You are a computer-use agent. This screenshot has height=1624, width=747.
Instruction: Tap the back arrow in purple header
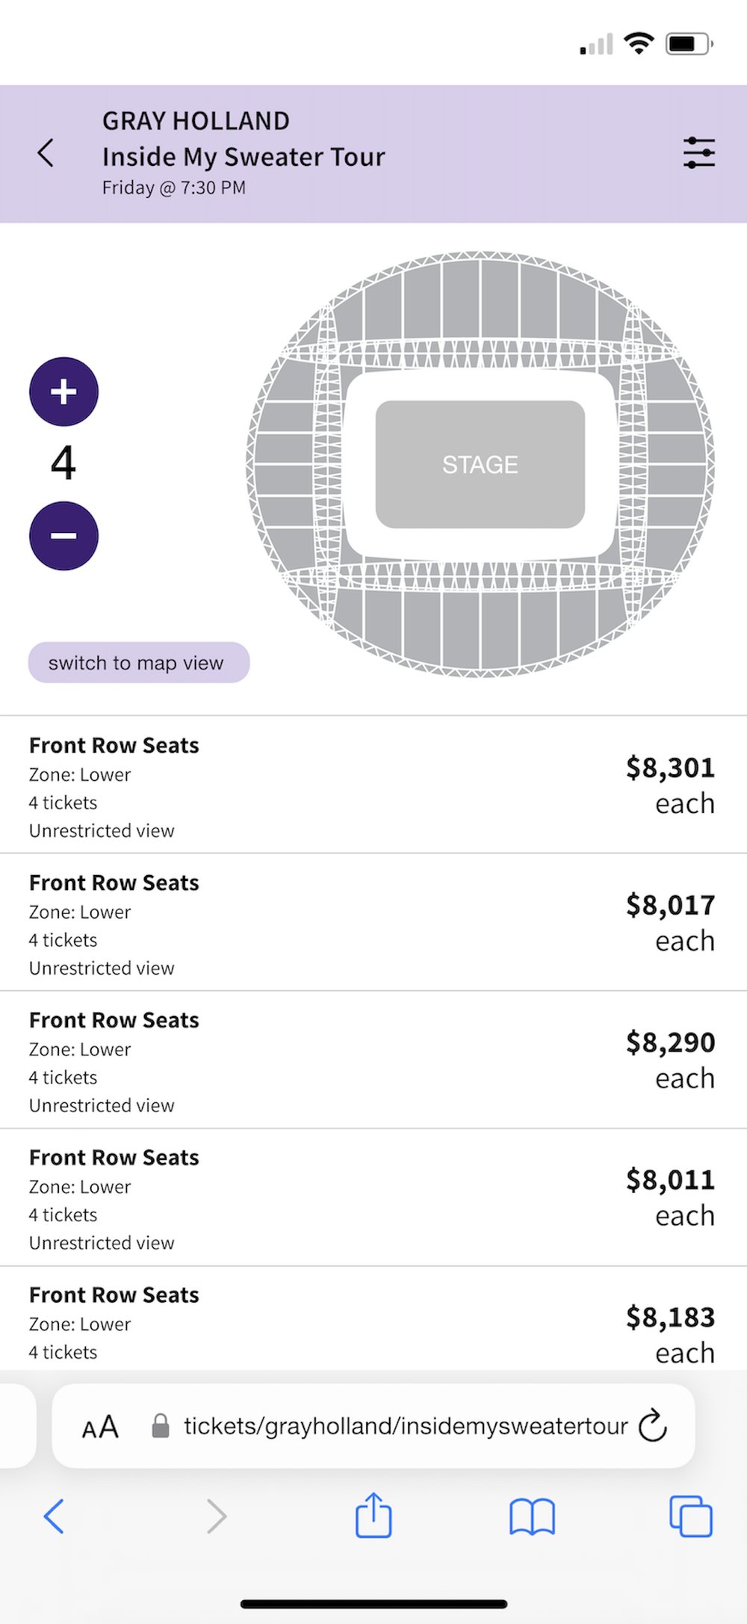46,153
